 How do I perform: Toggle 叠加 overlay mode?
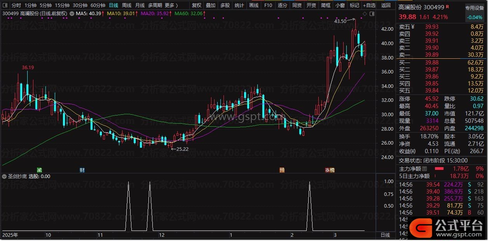click(211, 5)
